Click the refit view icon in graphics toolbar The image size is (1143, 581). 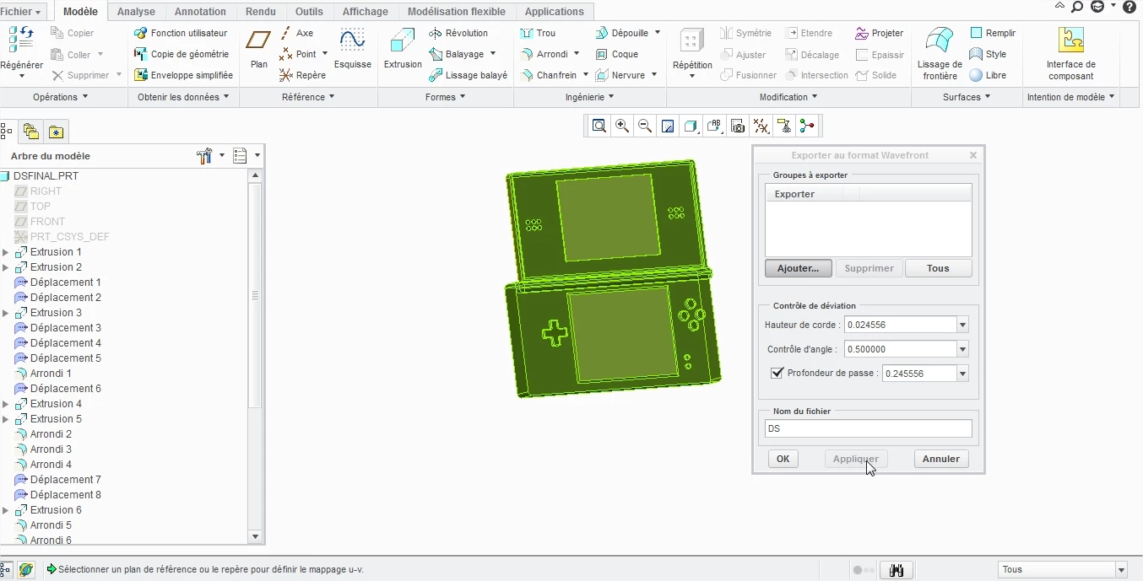click(x=599, y=126)
